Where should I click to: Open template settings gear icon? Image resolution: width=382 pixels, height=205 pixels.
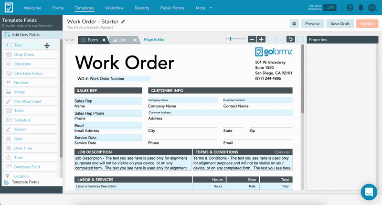click(294, 23)
